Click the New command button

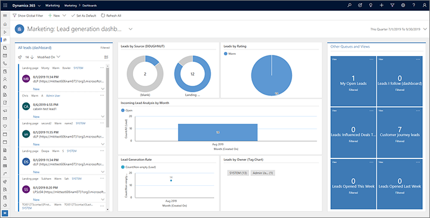[x=54, y=15]
